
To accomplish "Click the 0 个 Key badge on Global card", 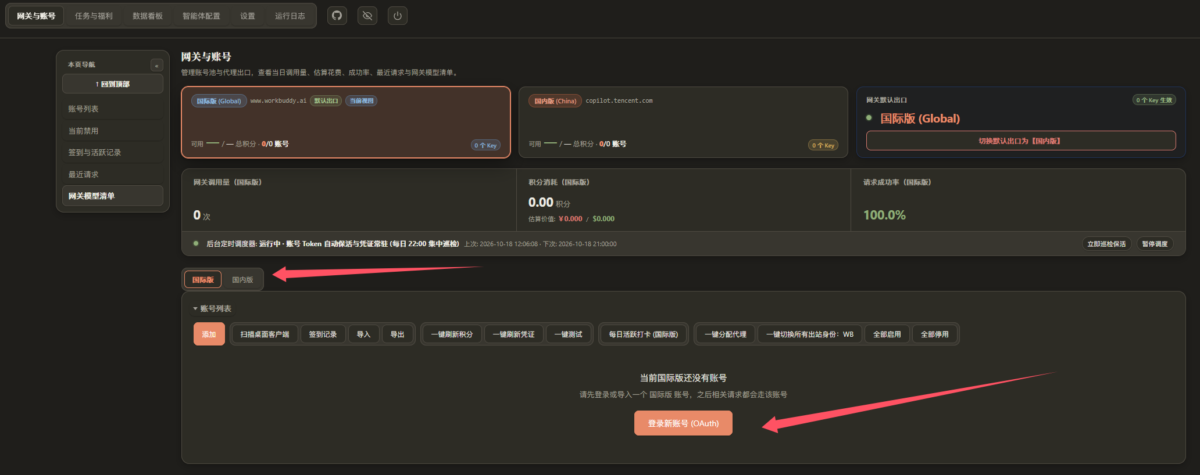I will coord(485,145).
